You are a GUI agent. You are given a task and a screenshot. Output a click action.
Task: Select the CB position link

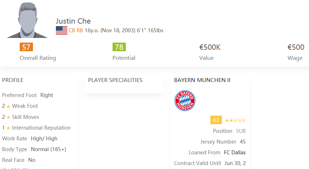72,30
